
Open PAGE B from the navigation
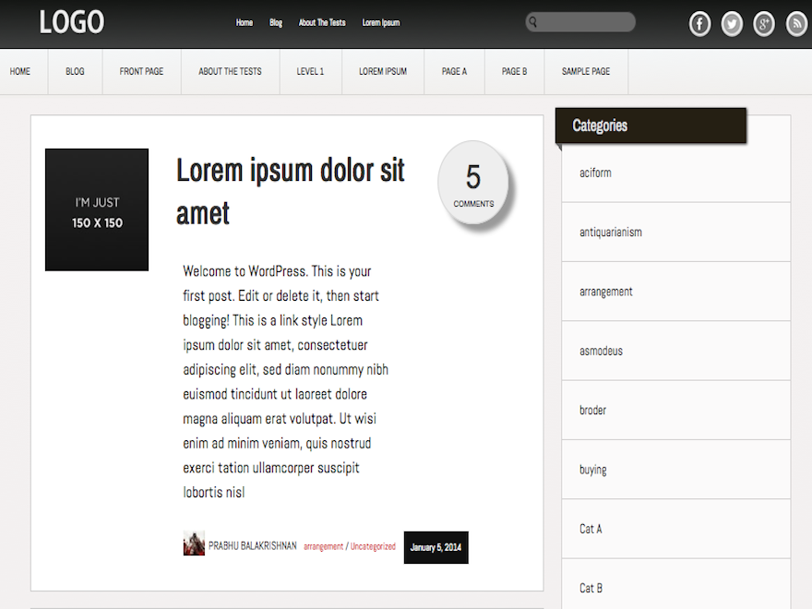coord(514,71)
